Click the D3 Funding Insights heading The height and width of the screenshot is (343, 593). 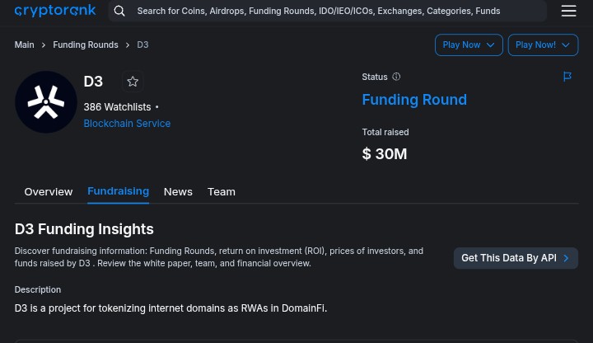[x=84, y=229]
